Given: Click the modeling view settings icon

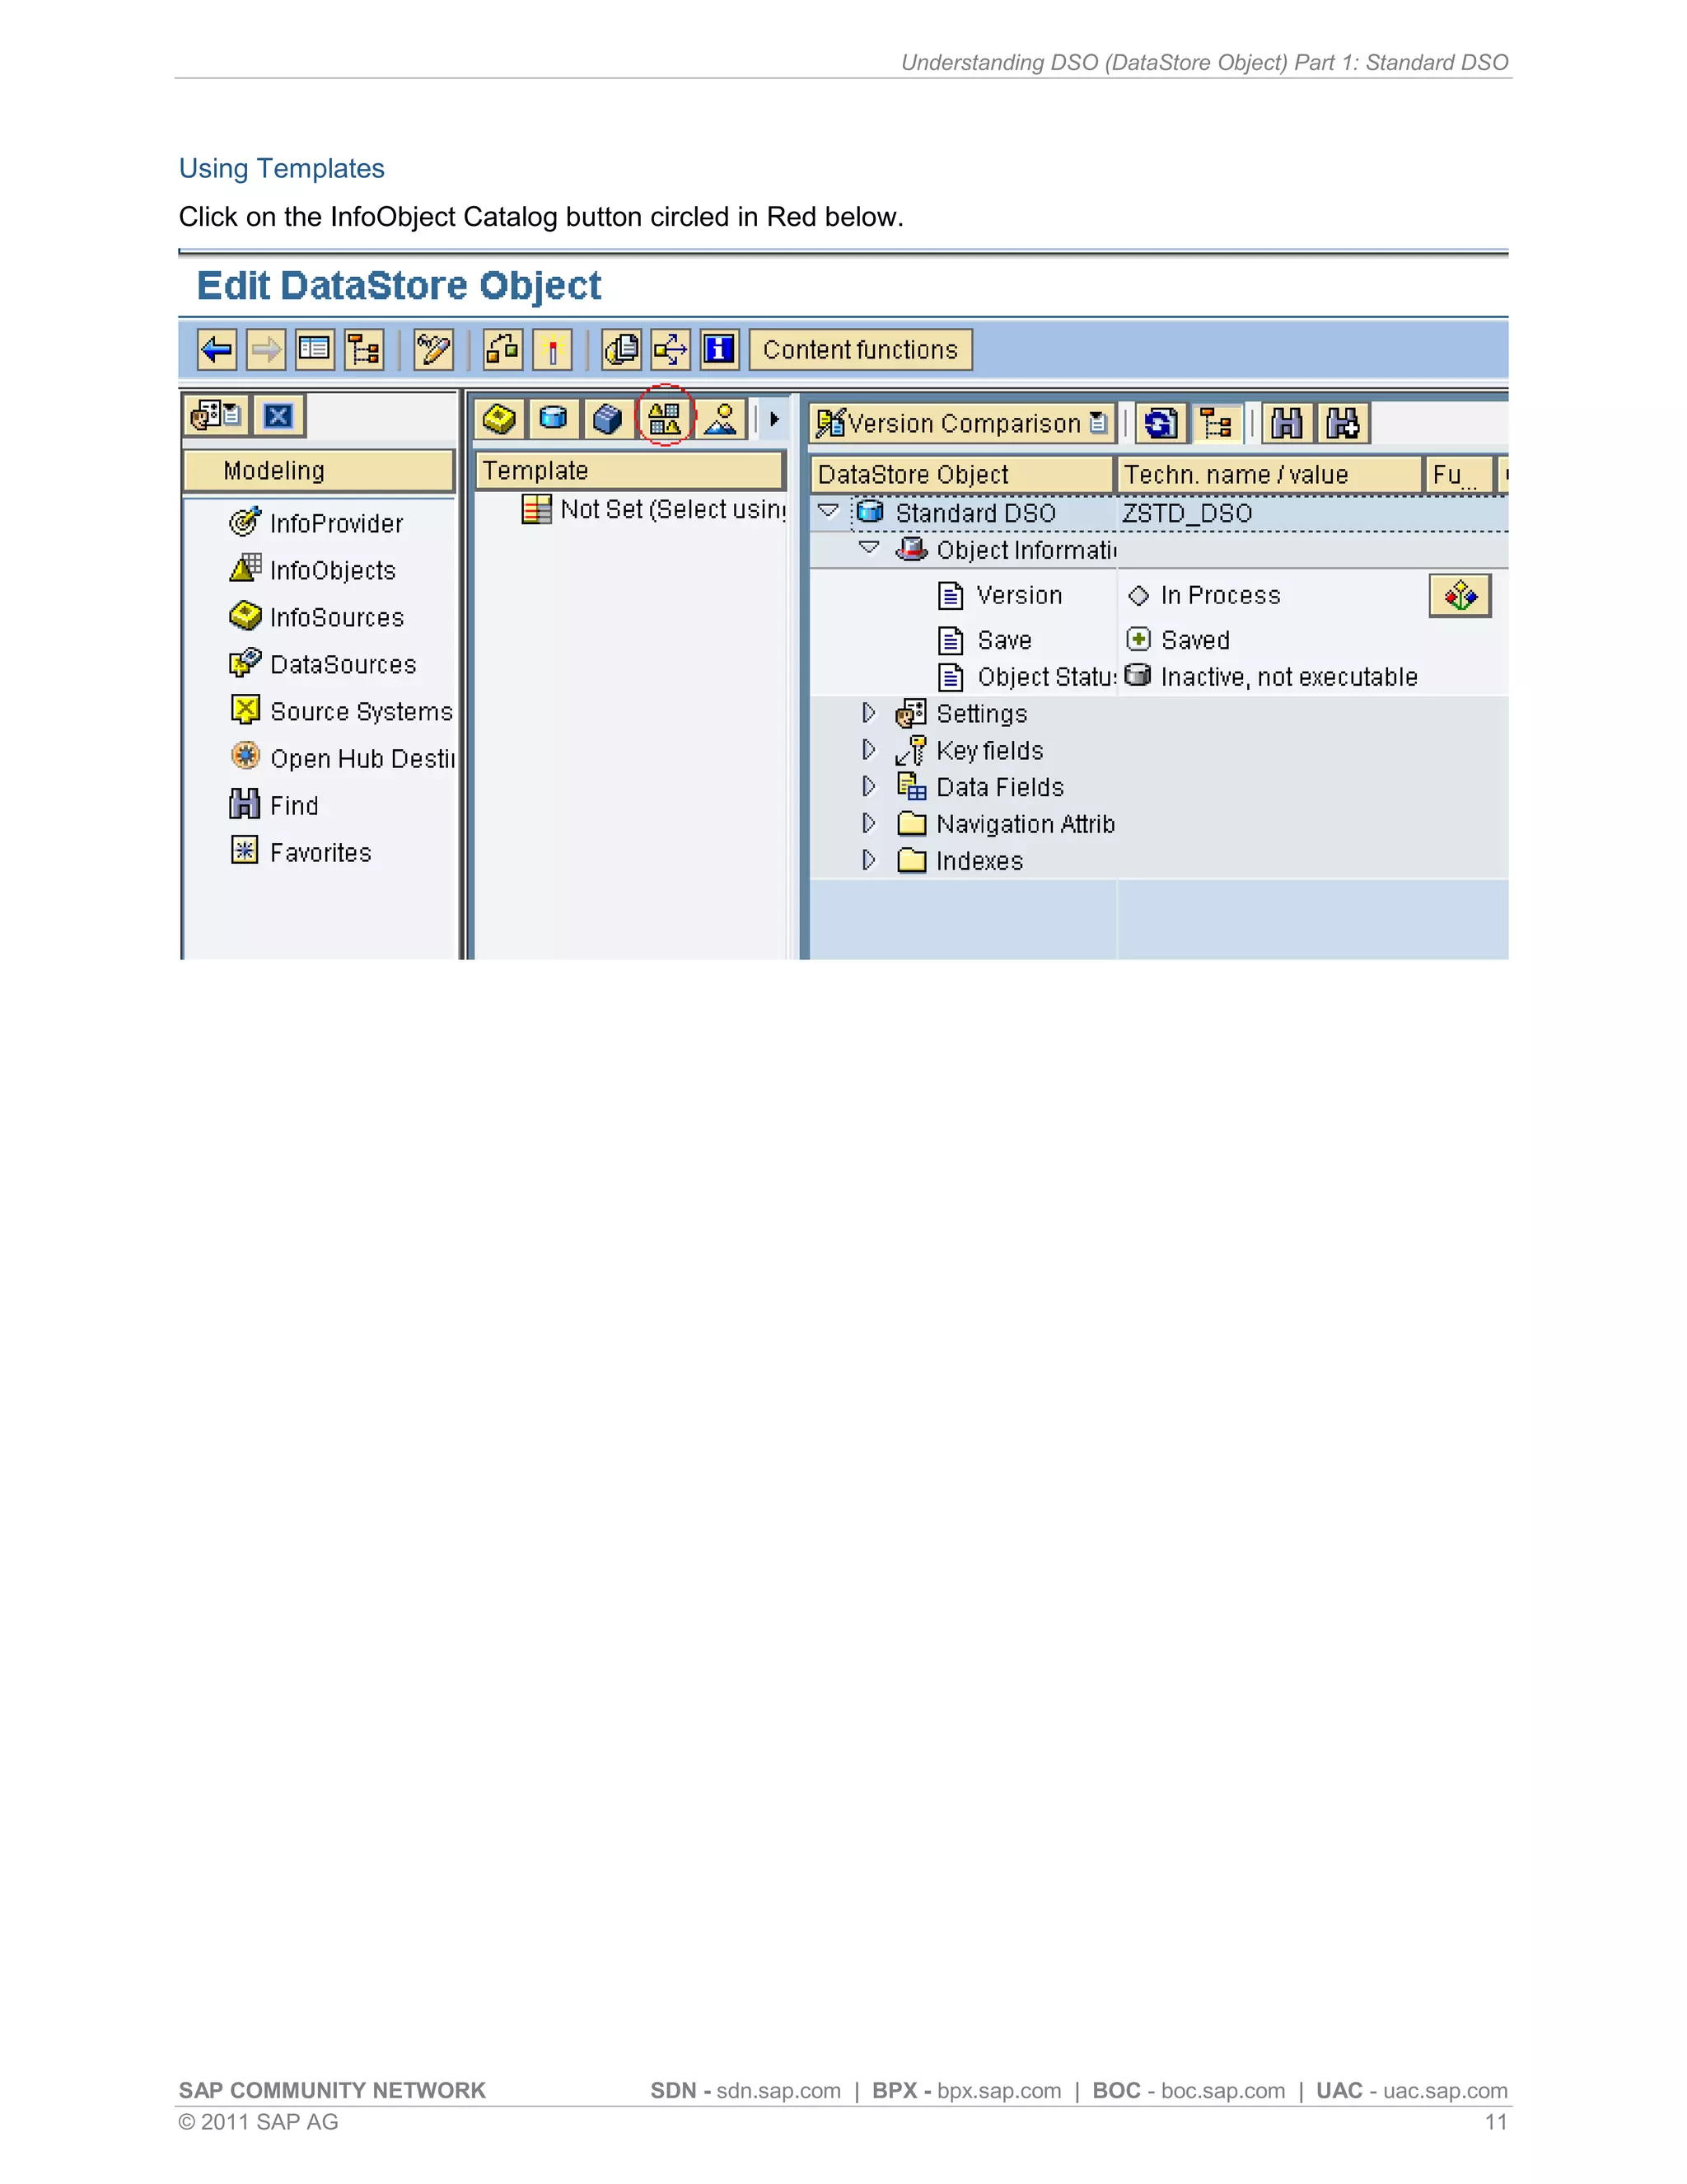Looking at the screenshot, I should point(216,416).
